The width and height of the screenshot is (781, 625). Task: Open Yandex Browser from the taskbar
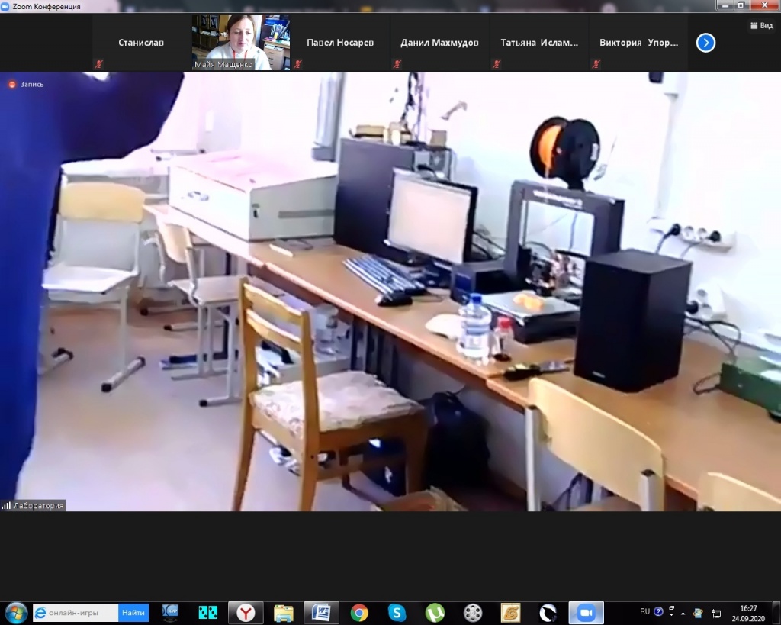[x=246, y=612]
